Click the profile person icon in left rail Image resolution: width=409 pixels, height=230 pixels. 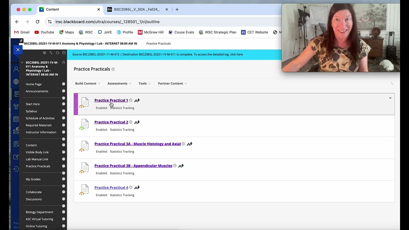tap(16, 69)
